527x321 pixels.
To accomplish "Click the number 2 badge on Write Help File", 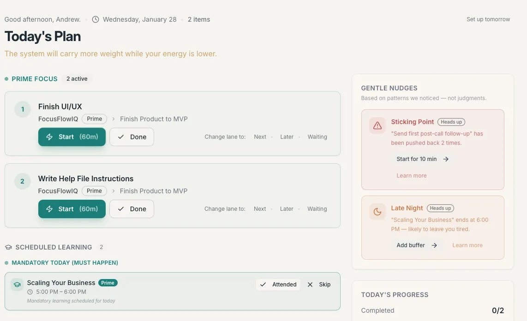I will pos(23,181).
